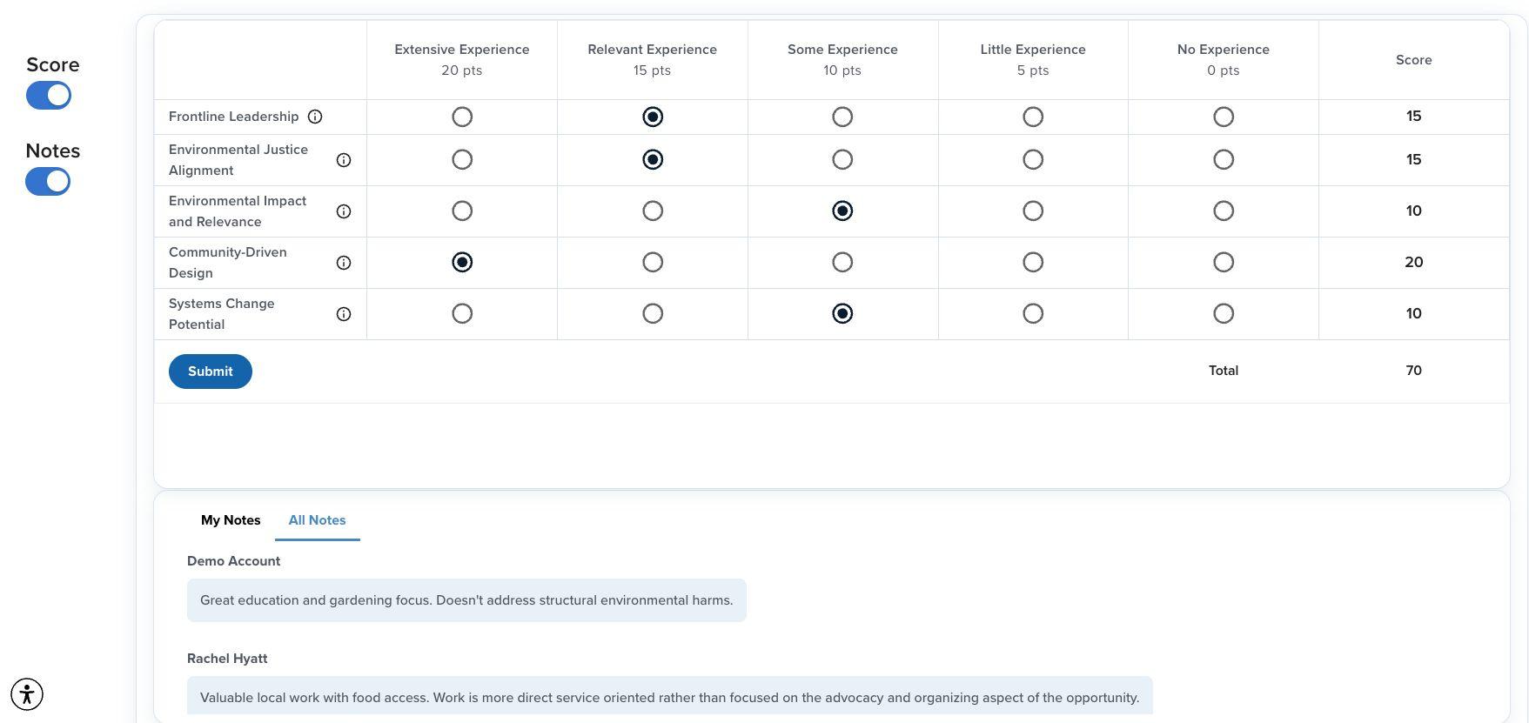Click info icon beside Community-Driven Design
Screen dimensions: 1529x723
[344, 263]
